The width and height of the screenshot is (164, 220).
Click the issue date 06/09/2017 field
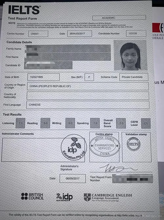(x=72, y=178)
